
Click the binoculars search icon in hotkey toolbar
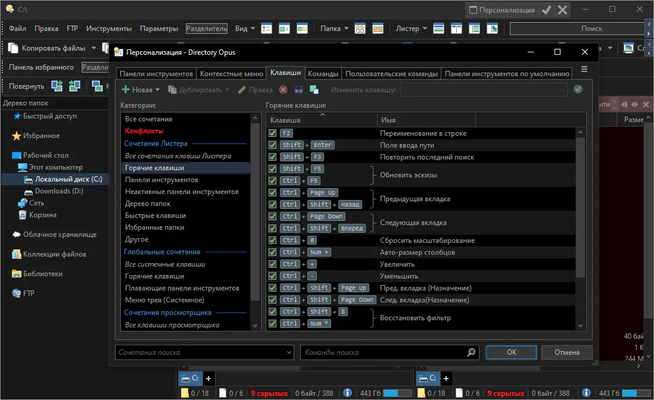point(298,90)
